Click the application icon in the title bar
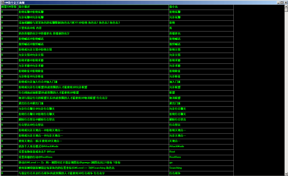The height and width of the screenshot is (176, 288). click(2, 2)
